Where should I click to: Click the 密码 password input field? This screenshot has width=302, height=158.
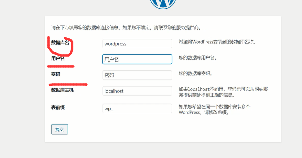[x=137, y=75]
